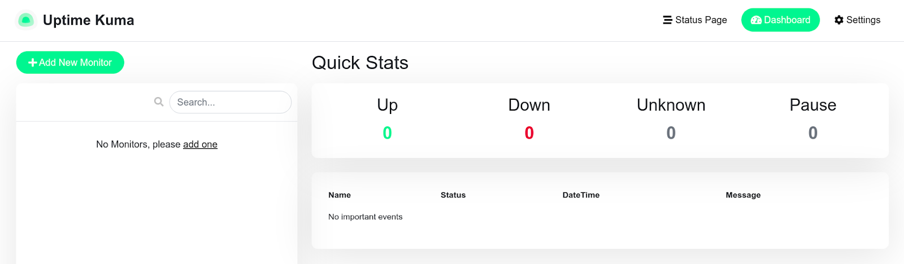Focus the monitor Search field
The image size is (904, 264).
(x=230, y=102)
